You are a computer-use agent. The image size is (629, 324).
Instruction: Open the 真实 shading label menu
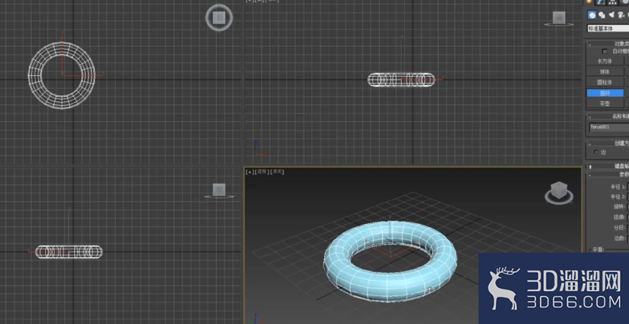[x=277, y=171]
